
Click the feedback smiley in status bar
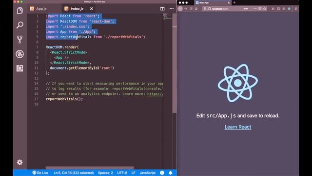(162, 173)
